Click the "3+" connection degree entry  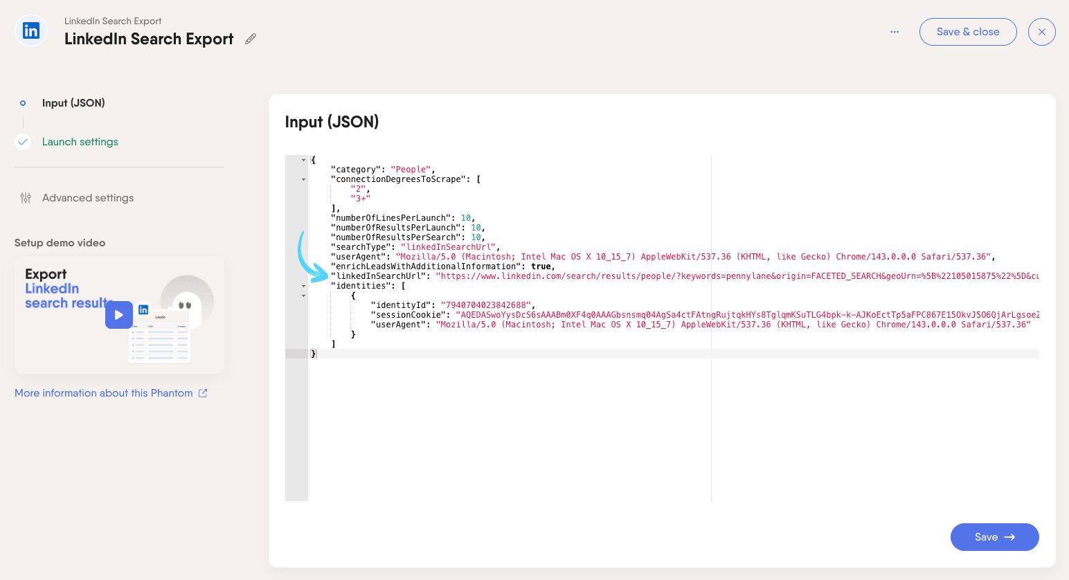[360, 199]
